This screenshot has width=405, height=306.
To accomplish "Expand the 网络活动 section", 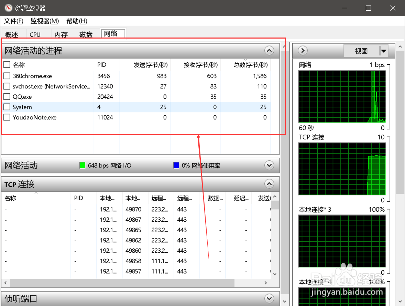I will [269, 165].
